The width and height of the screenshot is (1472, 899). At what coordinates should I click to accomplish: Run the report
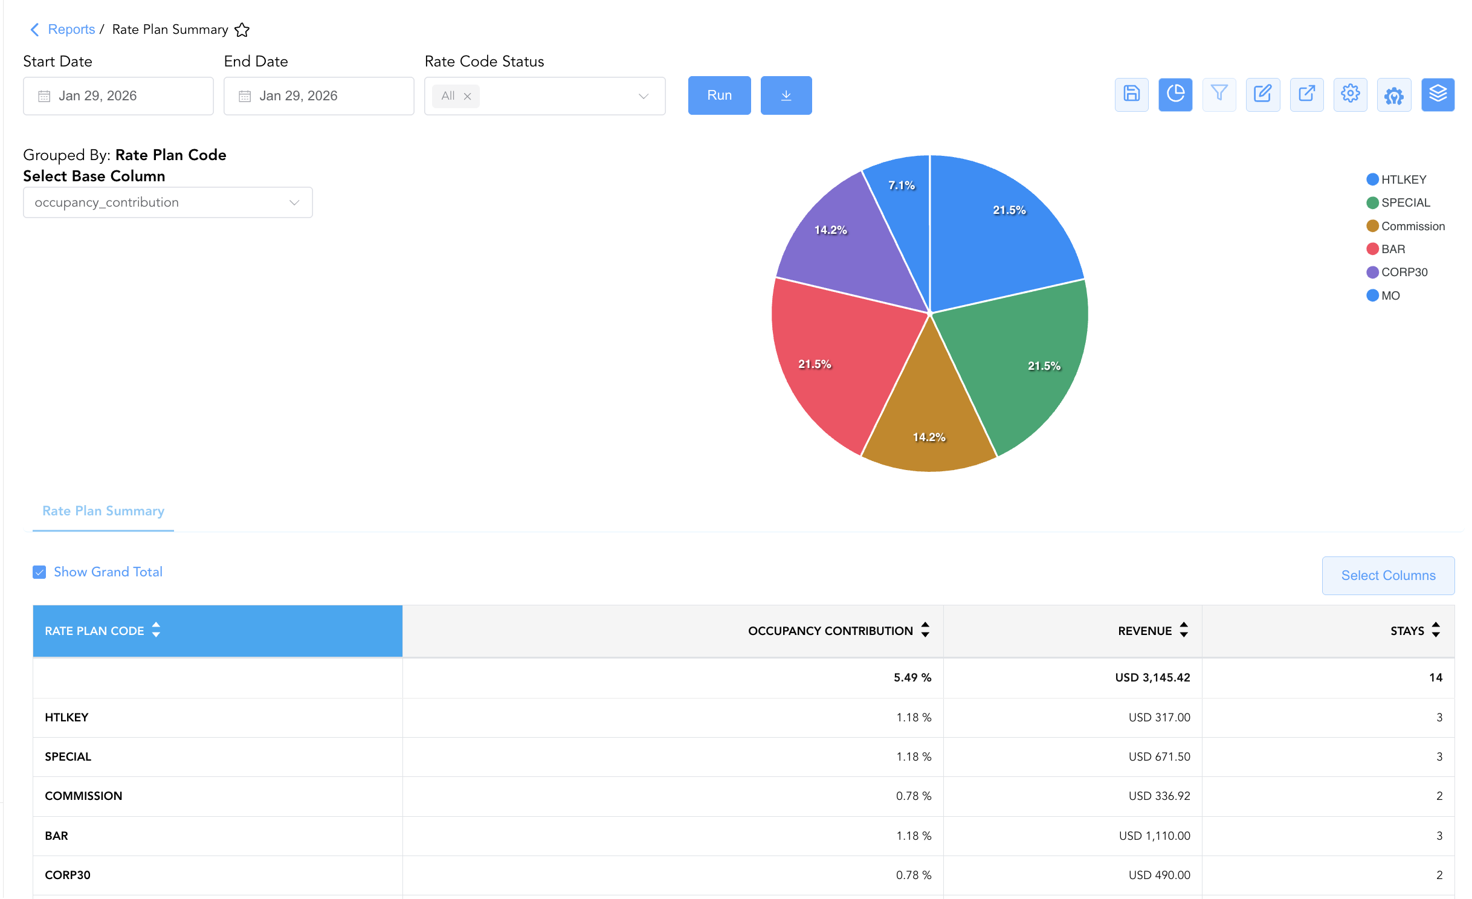tap(719, 95)
